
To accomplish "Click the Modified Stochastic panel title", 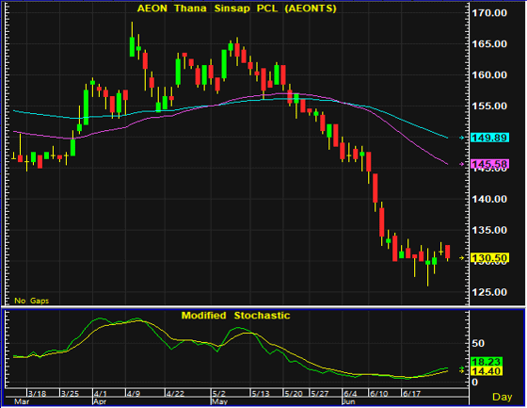I will click(235, 316).
